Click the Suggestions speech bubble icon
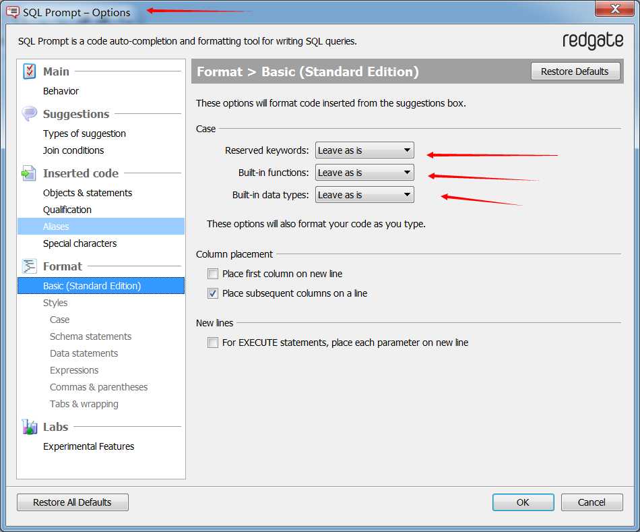This screenshot has height=532, width=640. pyautogui.click(x=29, y=114)
